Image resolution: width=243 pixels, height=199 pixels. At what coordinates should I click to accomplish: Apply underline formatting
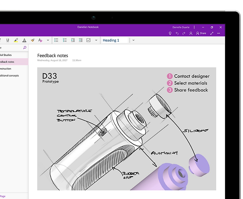click(8, 40)
